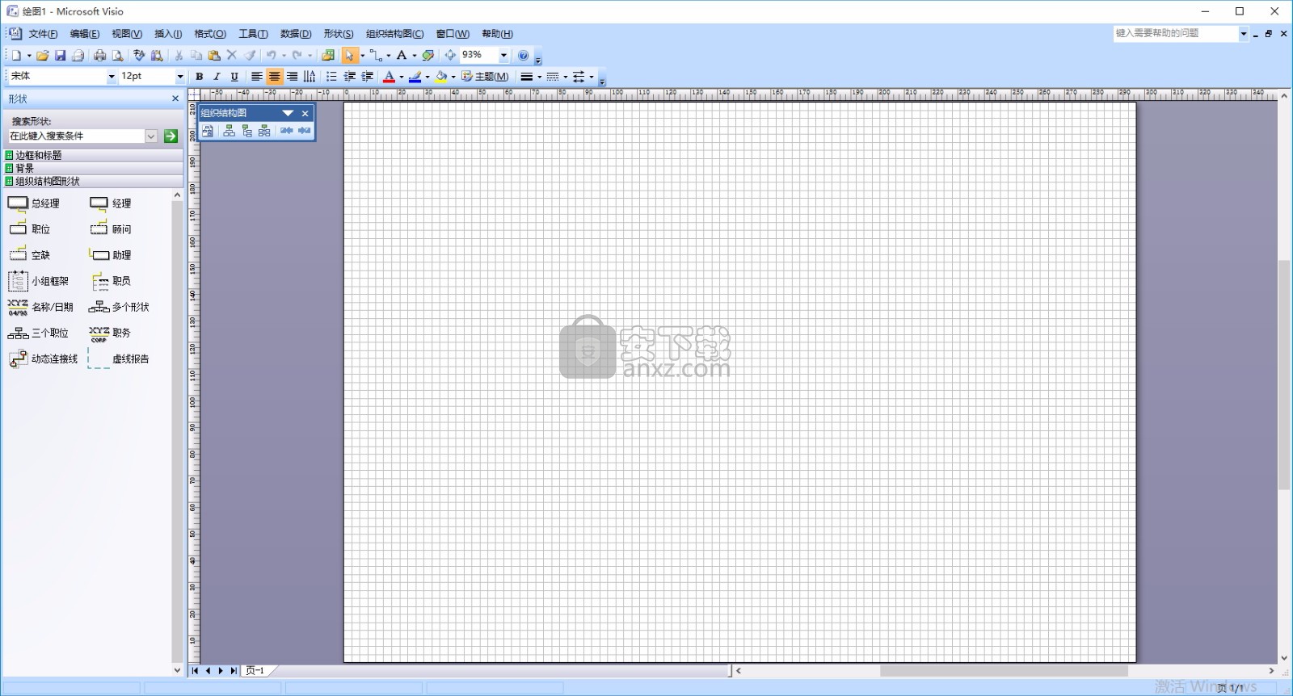Open the 背景 stencil
This screenshot has width=1293, height=696.
click(x=93, y=168)
